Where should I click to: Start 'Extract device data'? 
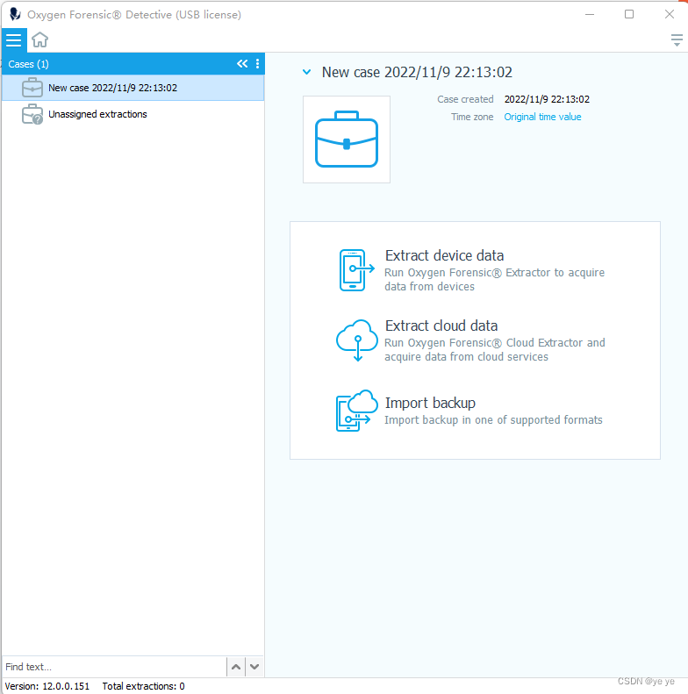444,255
